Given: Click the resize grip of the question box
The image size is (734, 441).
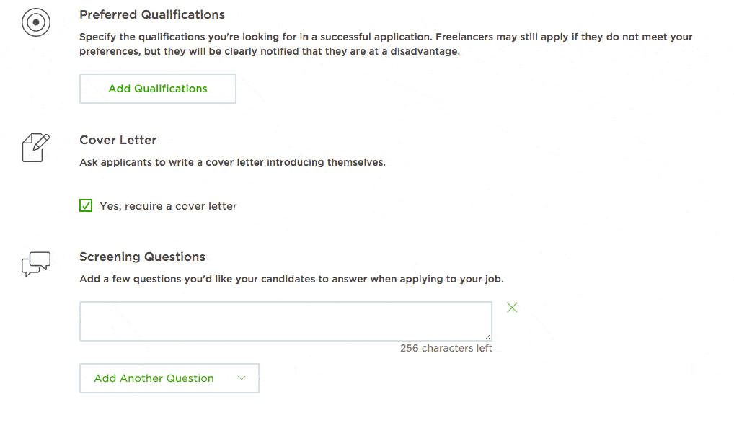Looking at the screenshot, I should click(488, 337).
